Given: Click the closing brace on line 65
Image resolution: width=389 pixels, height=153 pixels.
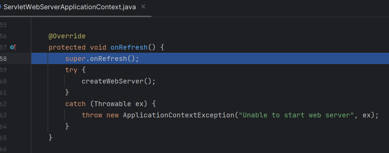Looking at the screenshot, I should pyautogui.click(x=51, y=138).
